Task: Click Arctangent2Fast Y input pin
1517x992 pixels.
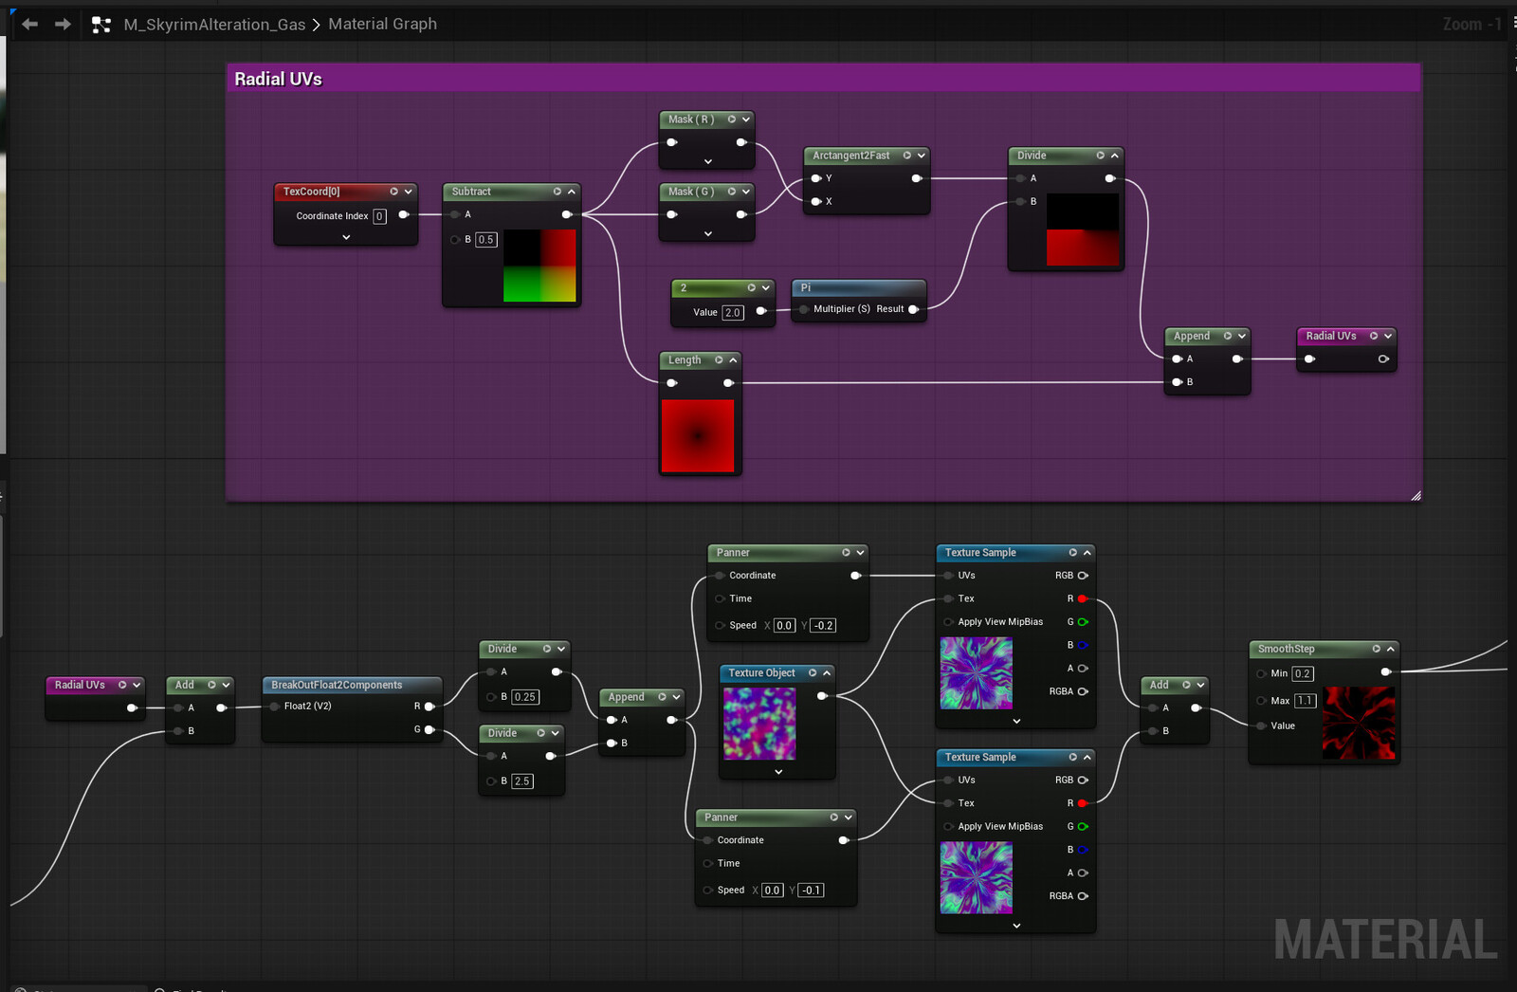Action: [816, 178]
